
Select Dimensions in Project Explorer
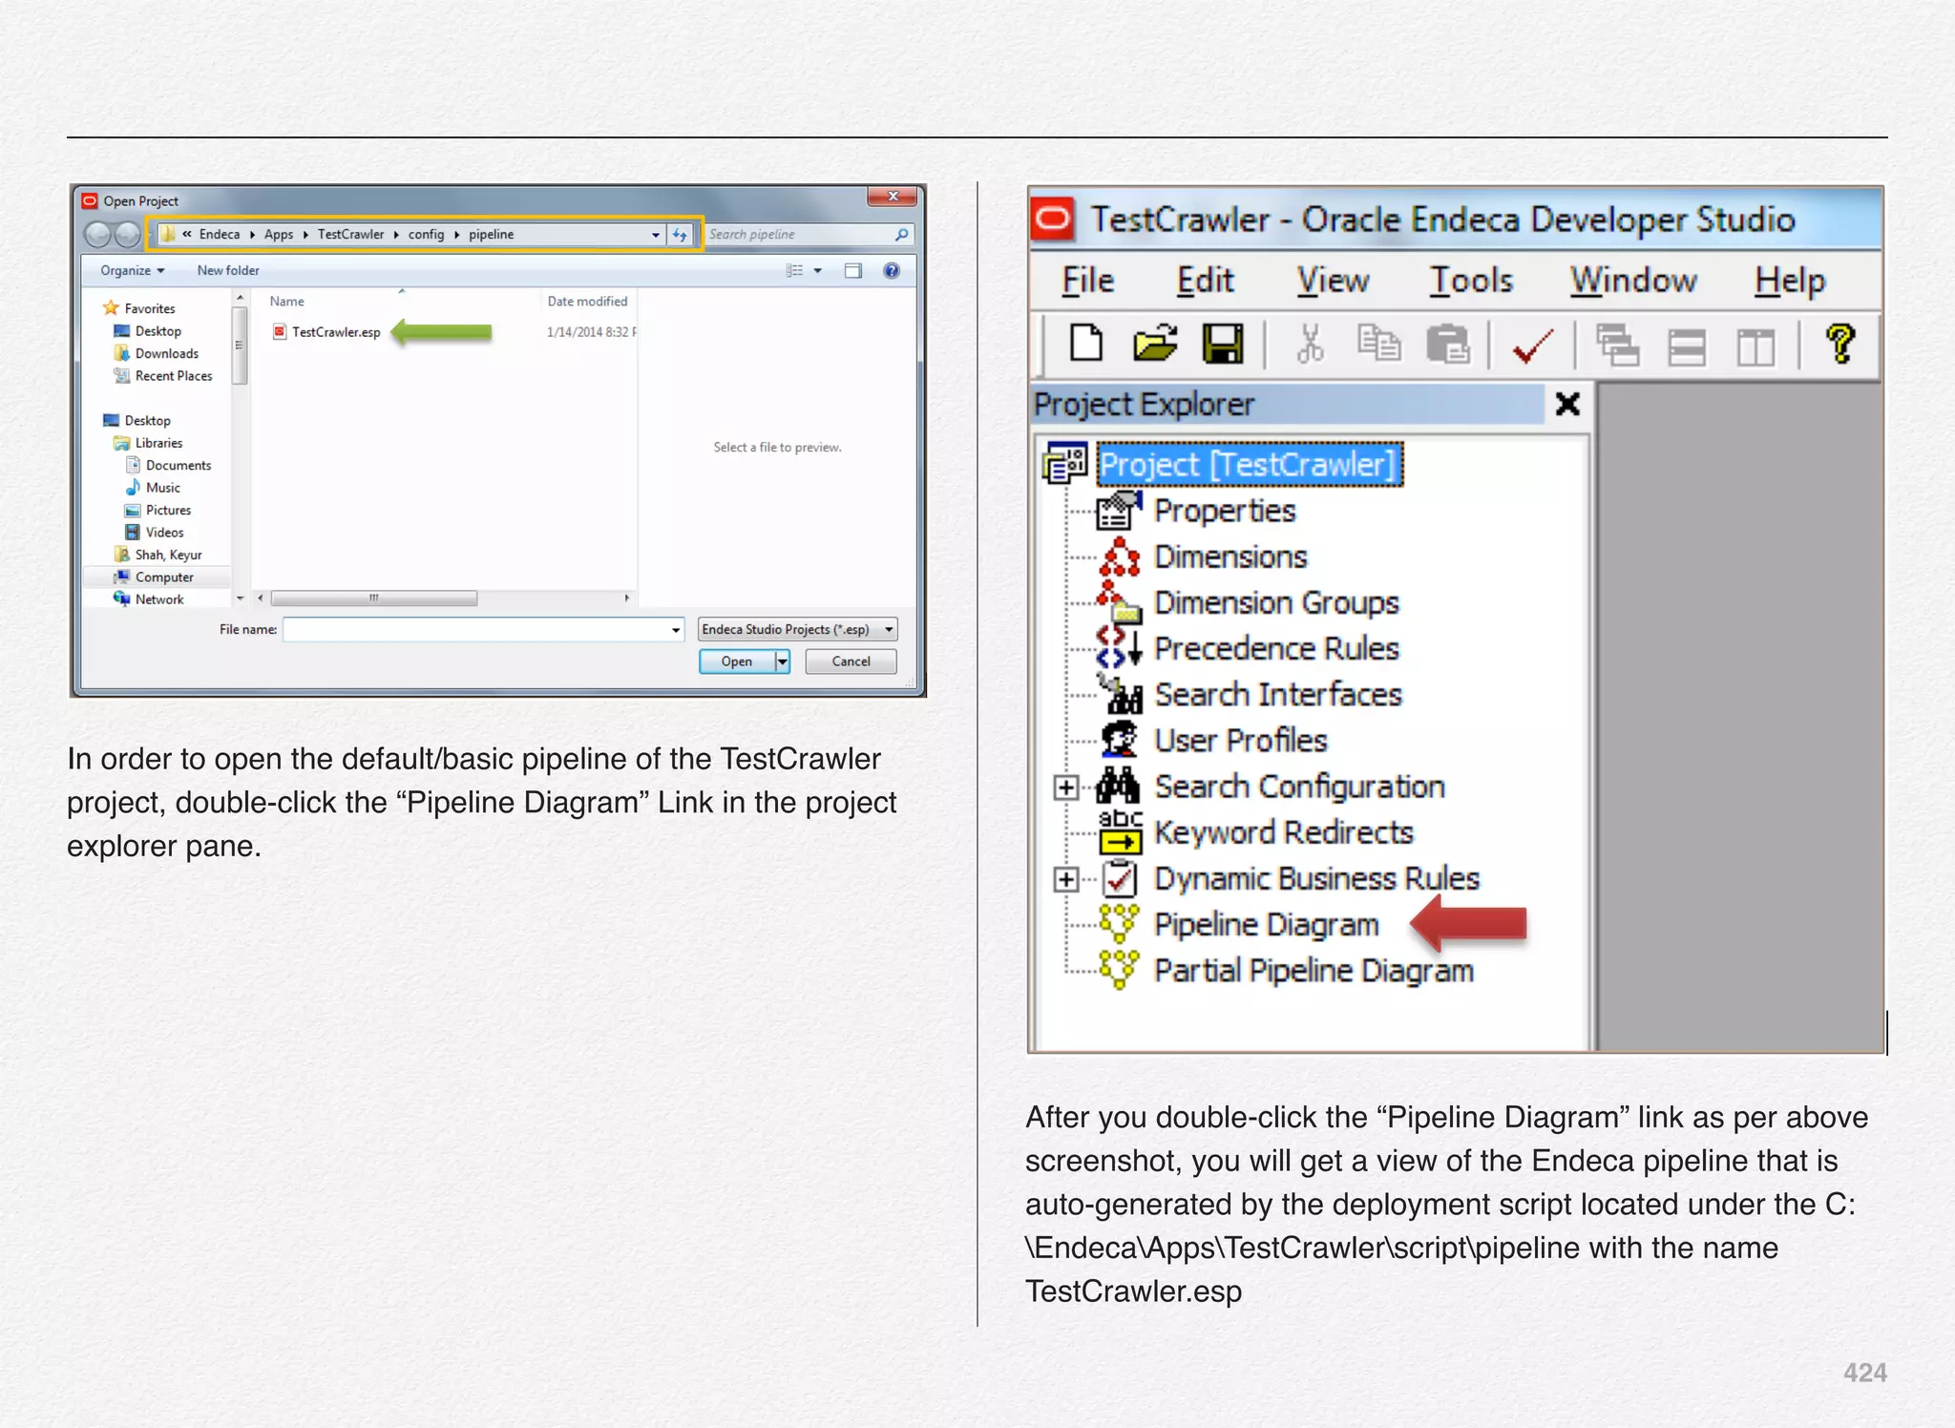pos(1230,556)
